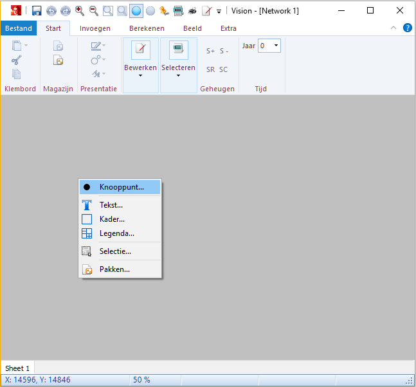Select the Sheet 1 tab at bottom

pos(17,368)
